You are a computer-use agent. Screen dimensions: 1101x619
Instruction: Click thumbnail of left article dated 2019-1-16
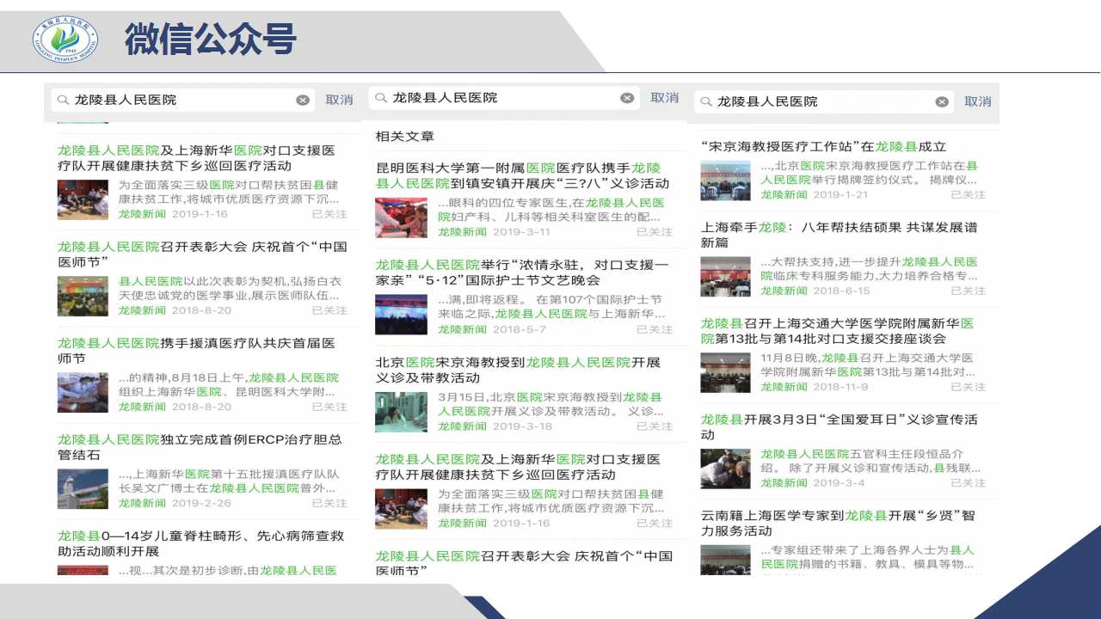point(83,199)
